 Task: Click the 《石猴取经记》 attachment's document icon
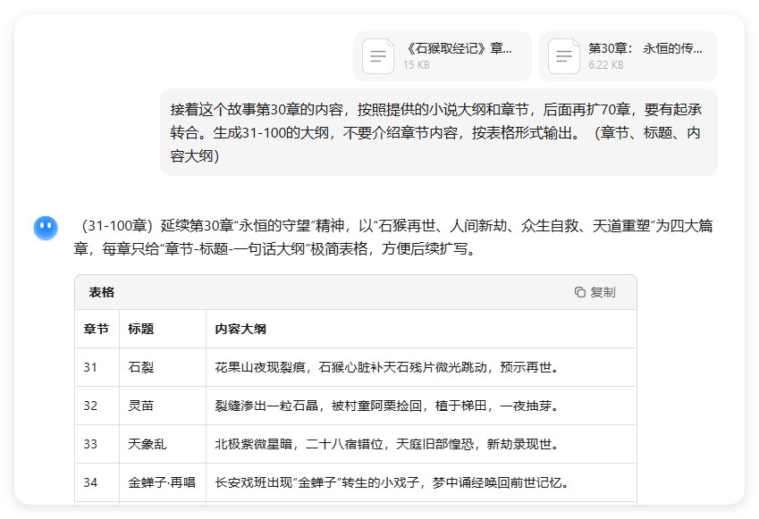(x=378, y=56)
